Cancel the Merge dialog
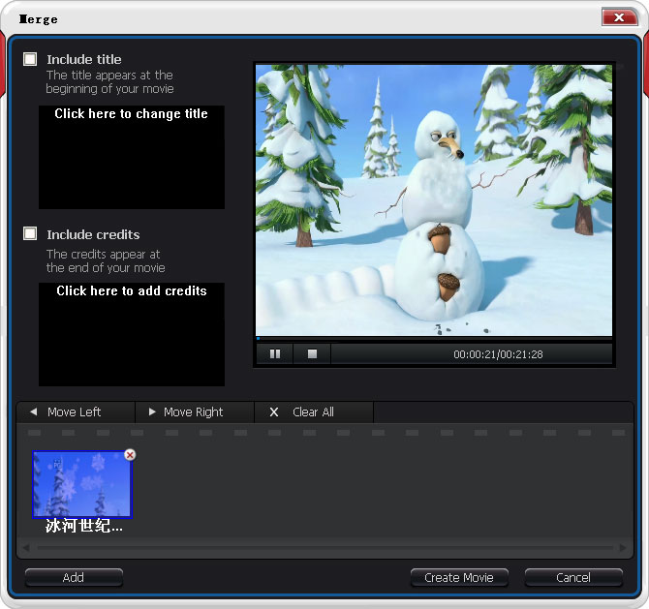This screenshot has height=609, width=649. pyautogui.click(x=573, y=578)
